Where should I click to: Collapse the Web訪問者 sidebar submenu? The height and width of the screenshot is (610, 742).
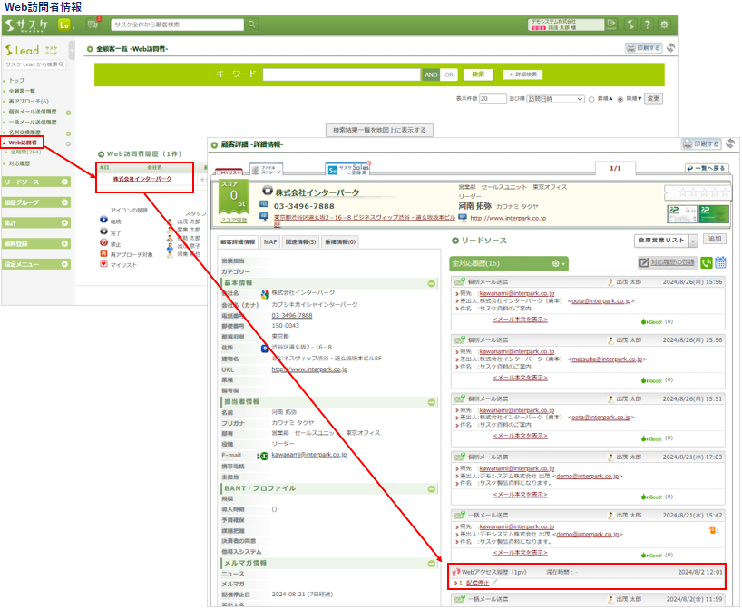tap(68, 144)
